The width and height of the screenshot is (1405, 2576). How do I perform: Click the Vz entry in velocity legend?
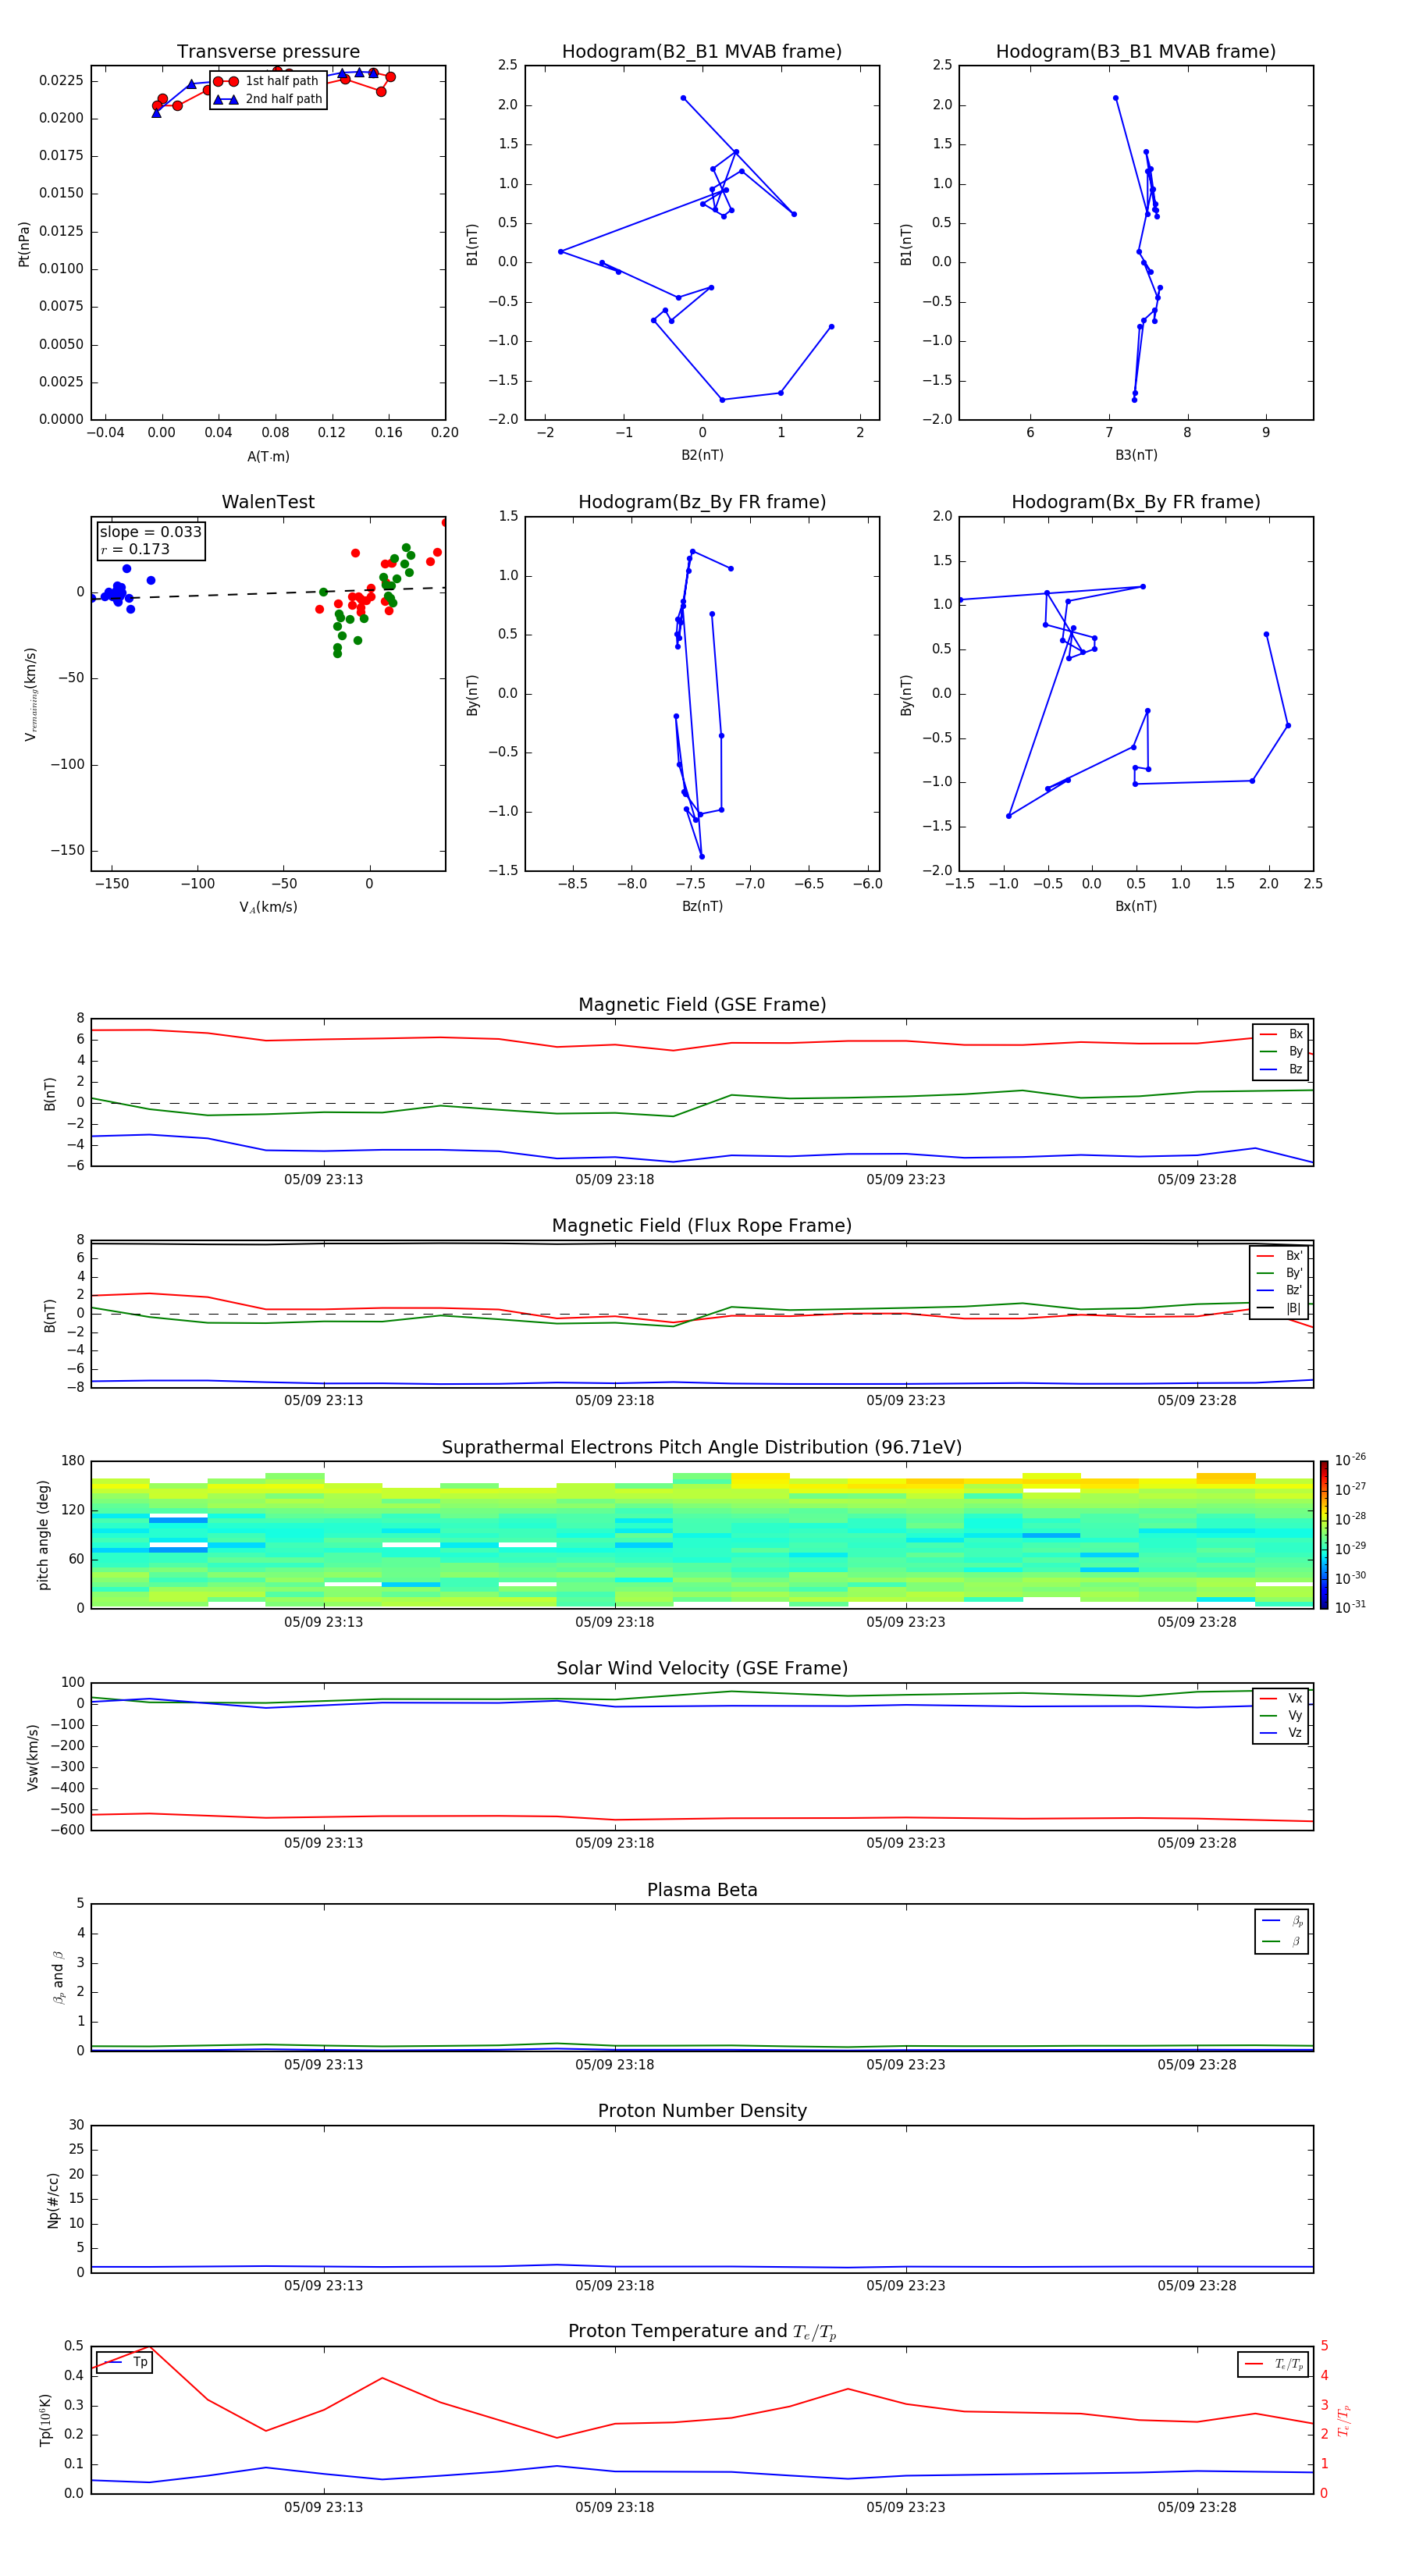click(x=1281, y=1732)
